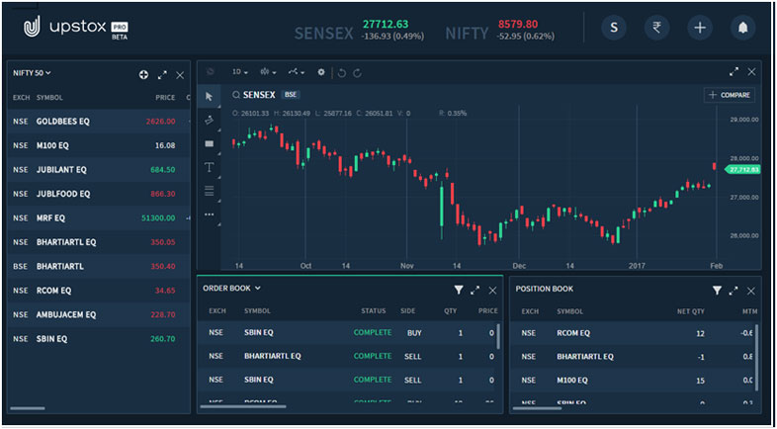
Task: Expand the watchlist panel
Action: point(162,75)
